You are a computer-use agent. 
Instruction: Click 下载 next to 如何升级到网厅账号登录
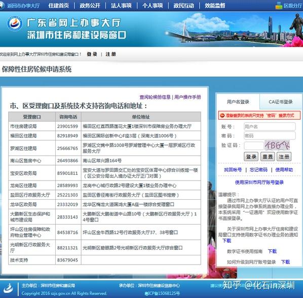[285, 262]
